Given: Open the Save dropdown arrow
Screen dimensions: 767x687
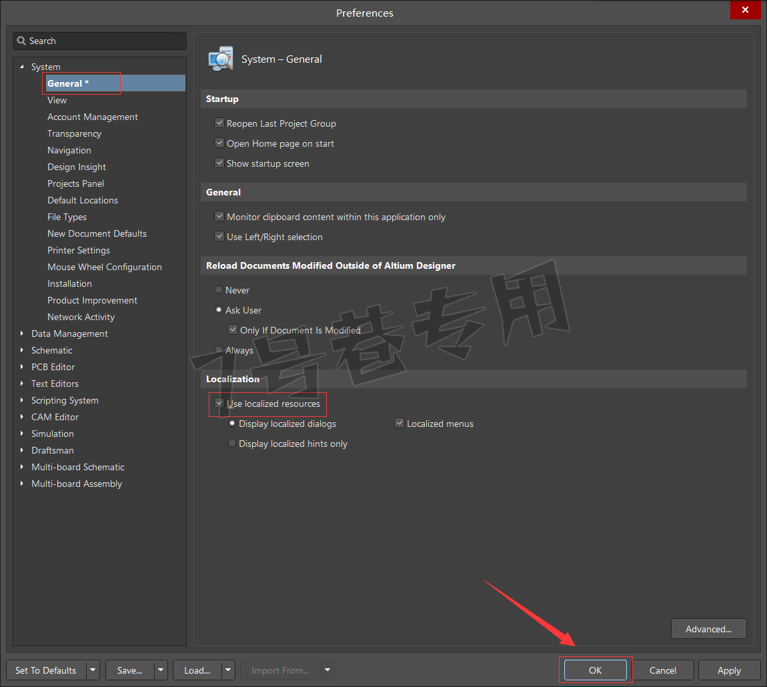Looking at the screenshot, I should coord(161,670).
